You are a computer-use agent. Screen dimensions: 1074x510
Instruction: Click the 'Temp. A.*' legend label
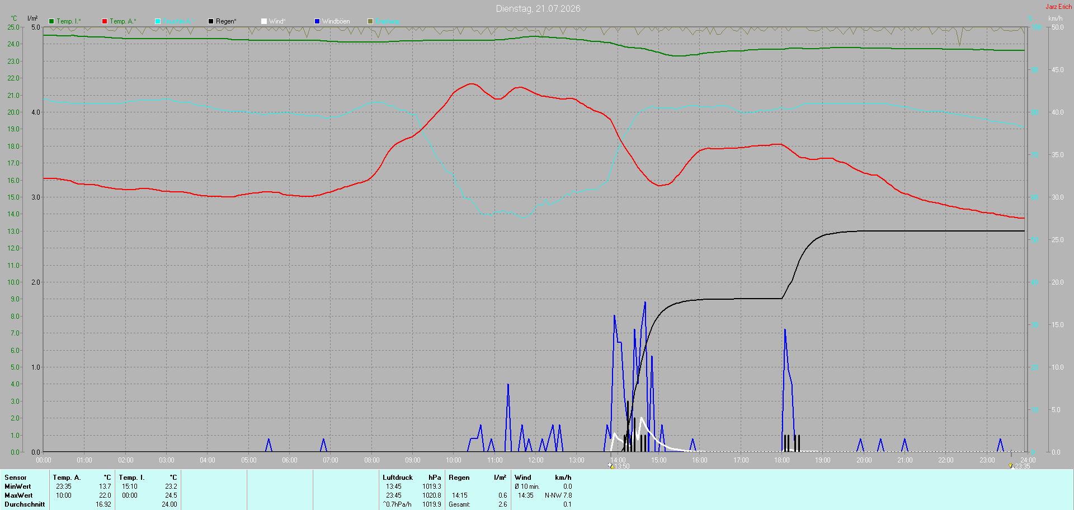pyautogui.click(x=123, y=21)
